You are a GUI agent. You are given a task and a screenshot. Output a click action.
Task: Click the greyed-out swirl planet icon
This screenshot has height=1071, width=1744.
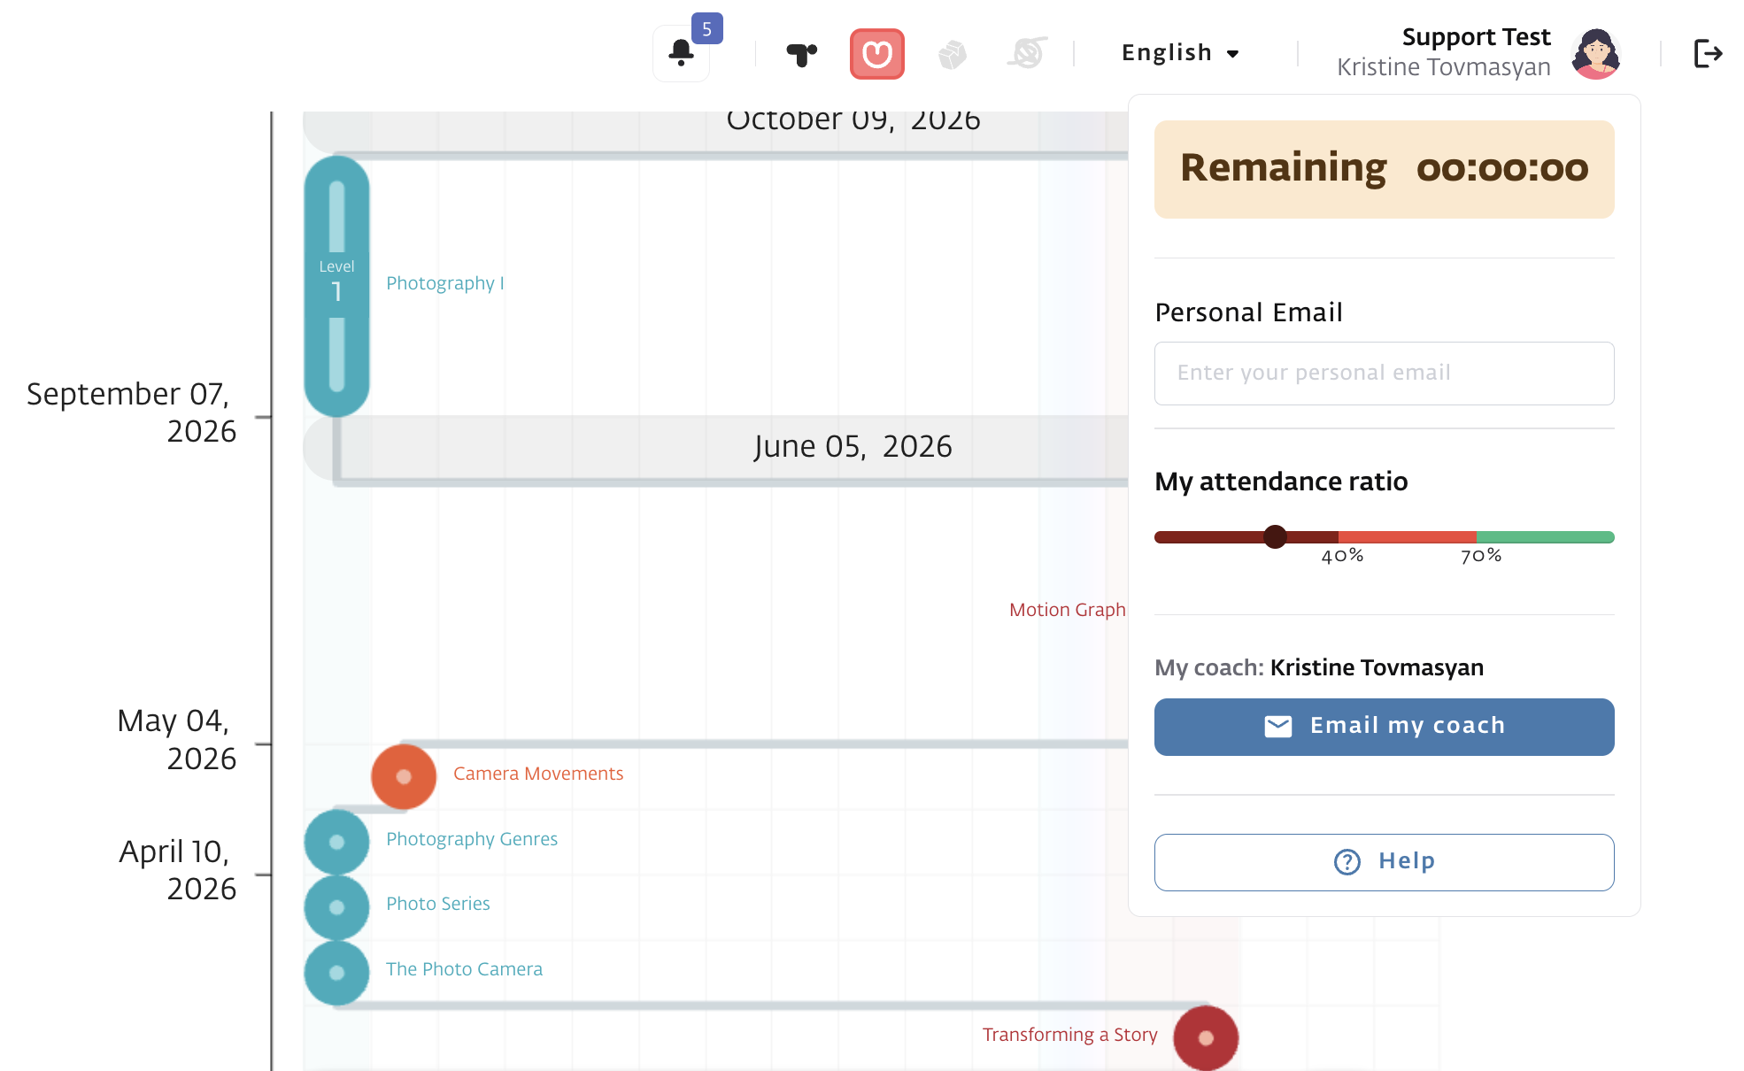(1027, 54)
